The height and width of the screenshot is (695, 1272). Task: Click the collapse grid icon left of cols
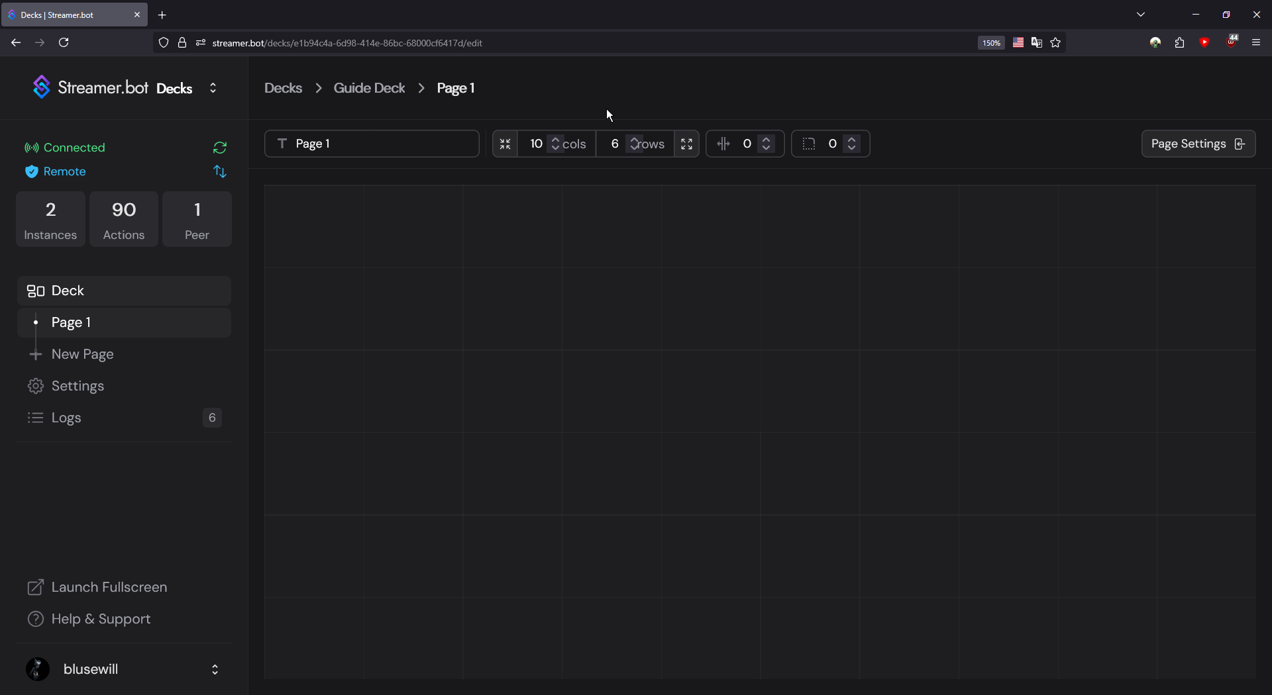(x=505, y=144)
